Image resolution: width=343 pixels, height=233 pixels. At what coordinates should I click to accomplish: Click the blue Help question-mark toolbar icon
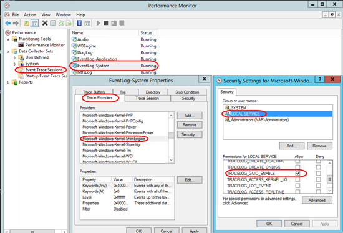point(79,23)
